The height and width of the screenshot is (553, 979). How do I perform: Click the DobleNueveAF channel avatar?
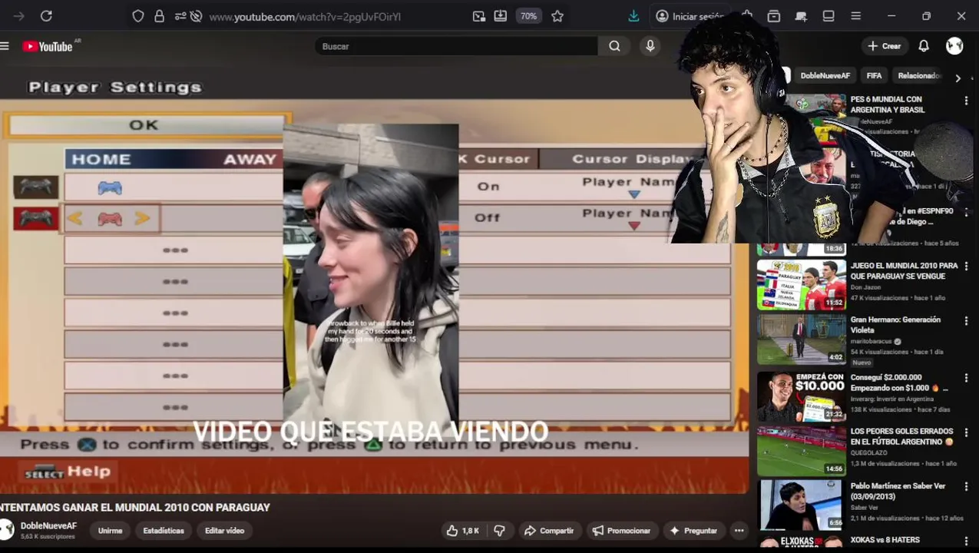point(7,529)
